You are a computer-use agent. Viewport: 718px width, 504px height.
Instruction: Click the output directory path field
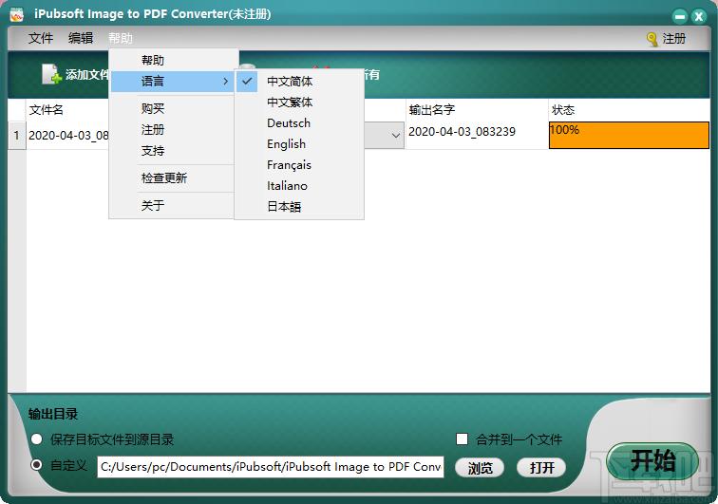pyautogui.click(x=270, y=466)
